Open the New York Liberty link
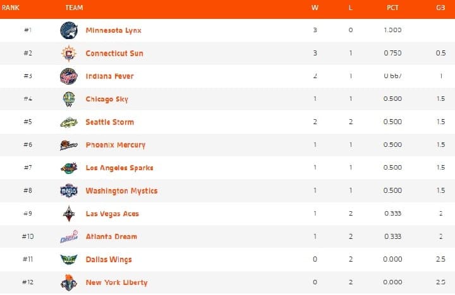Viewport: 455px width, 295px height. tap(116, 282)
